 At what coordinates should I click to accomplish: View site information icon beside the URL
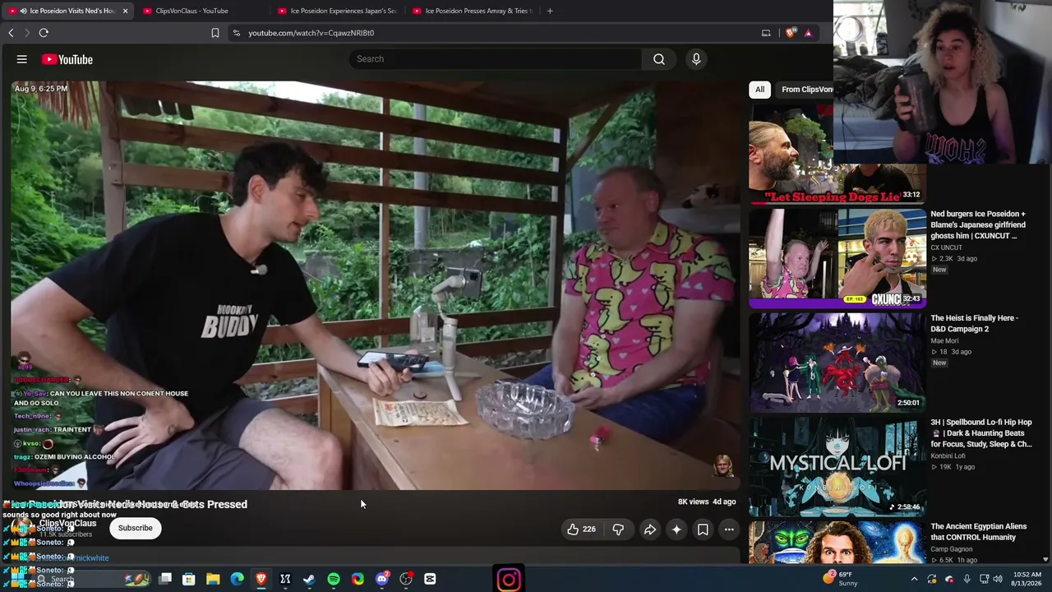point(237,33)
